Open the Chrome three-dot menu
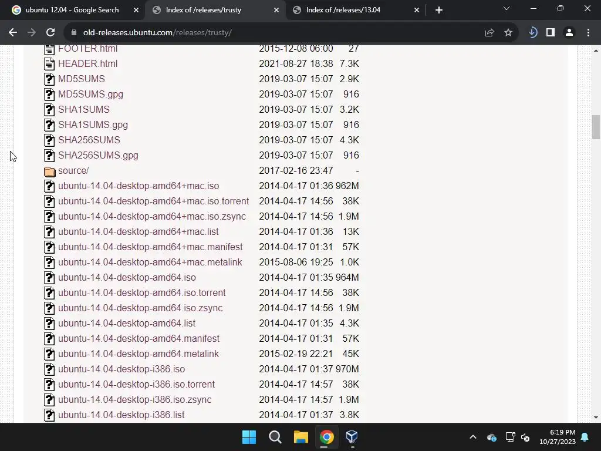The height and width of the screenshot is (451, 601). tap(588, 33)
